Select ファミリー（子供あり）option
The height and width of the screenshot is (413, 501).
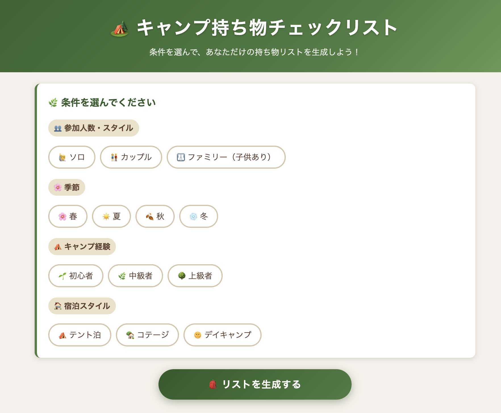pos(226,157)
